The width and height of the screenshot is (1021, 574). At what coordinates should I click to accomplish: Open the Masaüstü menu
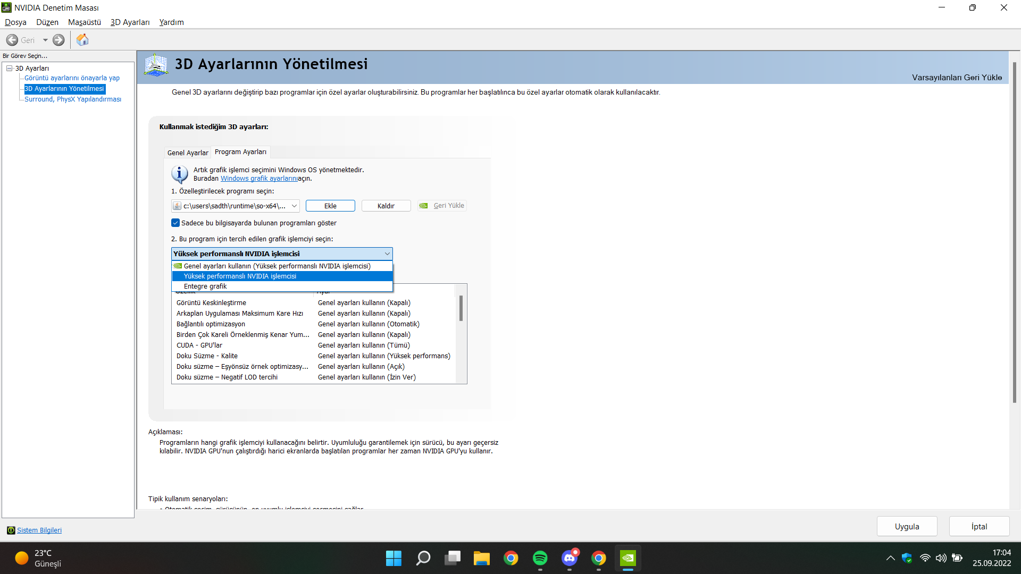(x=84, y=22)
